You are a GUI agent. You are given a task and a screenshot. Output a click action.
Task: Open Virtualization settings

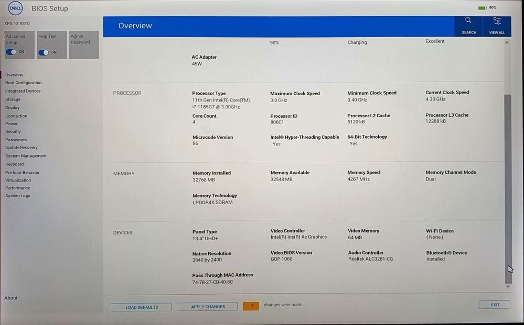(x=18, y=181)
